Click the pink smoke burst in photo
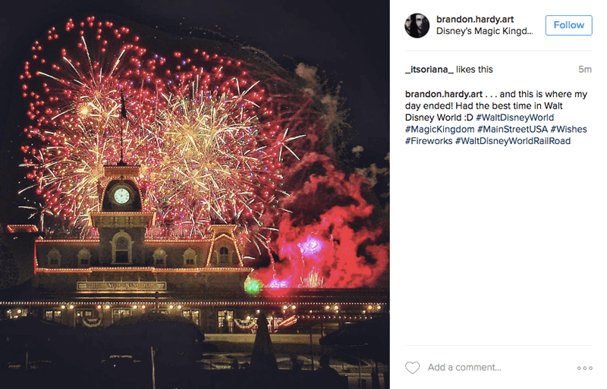This screenshot has height=389, width=607. [x=312, y=246]
